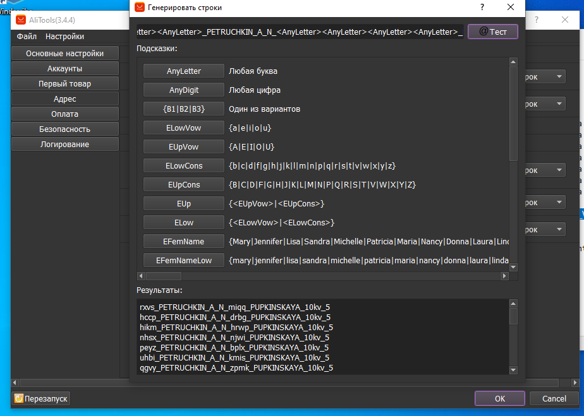Switch to Аккаунты section
This screenshot has width=584, height=416.
[65, 68]
